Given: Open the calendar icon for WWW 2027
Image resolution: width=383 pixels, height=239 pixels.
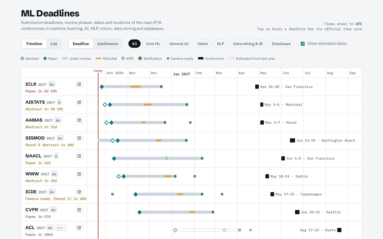Looking at the screenshot, I should 79,174.
